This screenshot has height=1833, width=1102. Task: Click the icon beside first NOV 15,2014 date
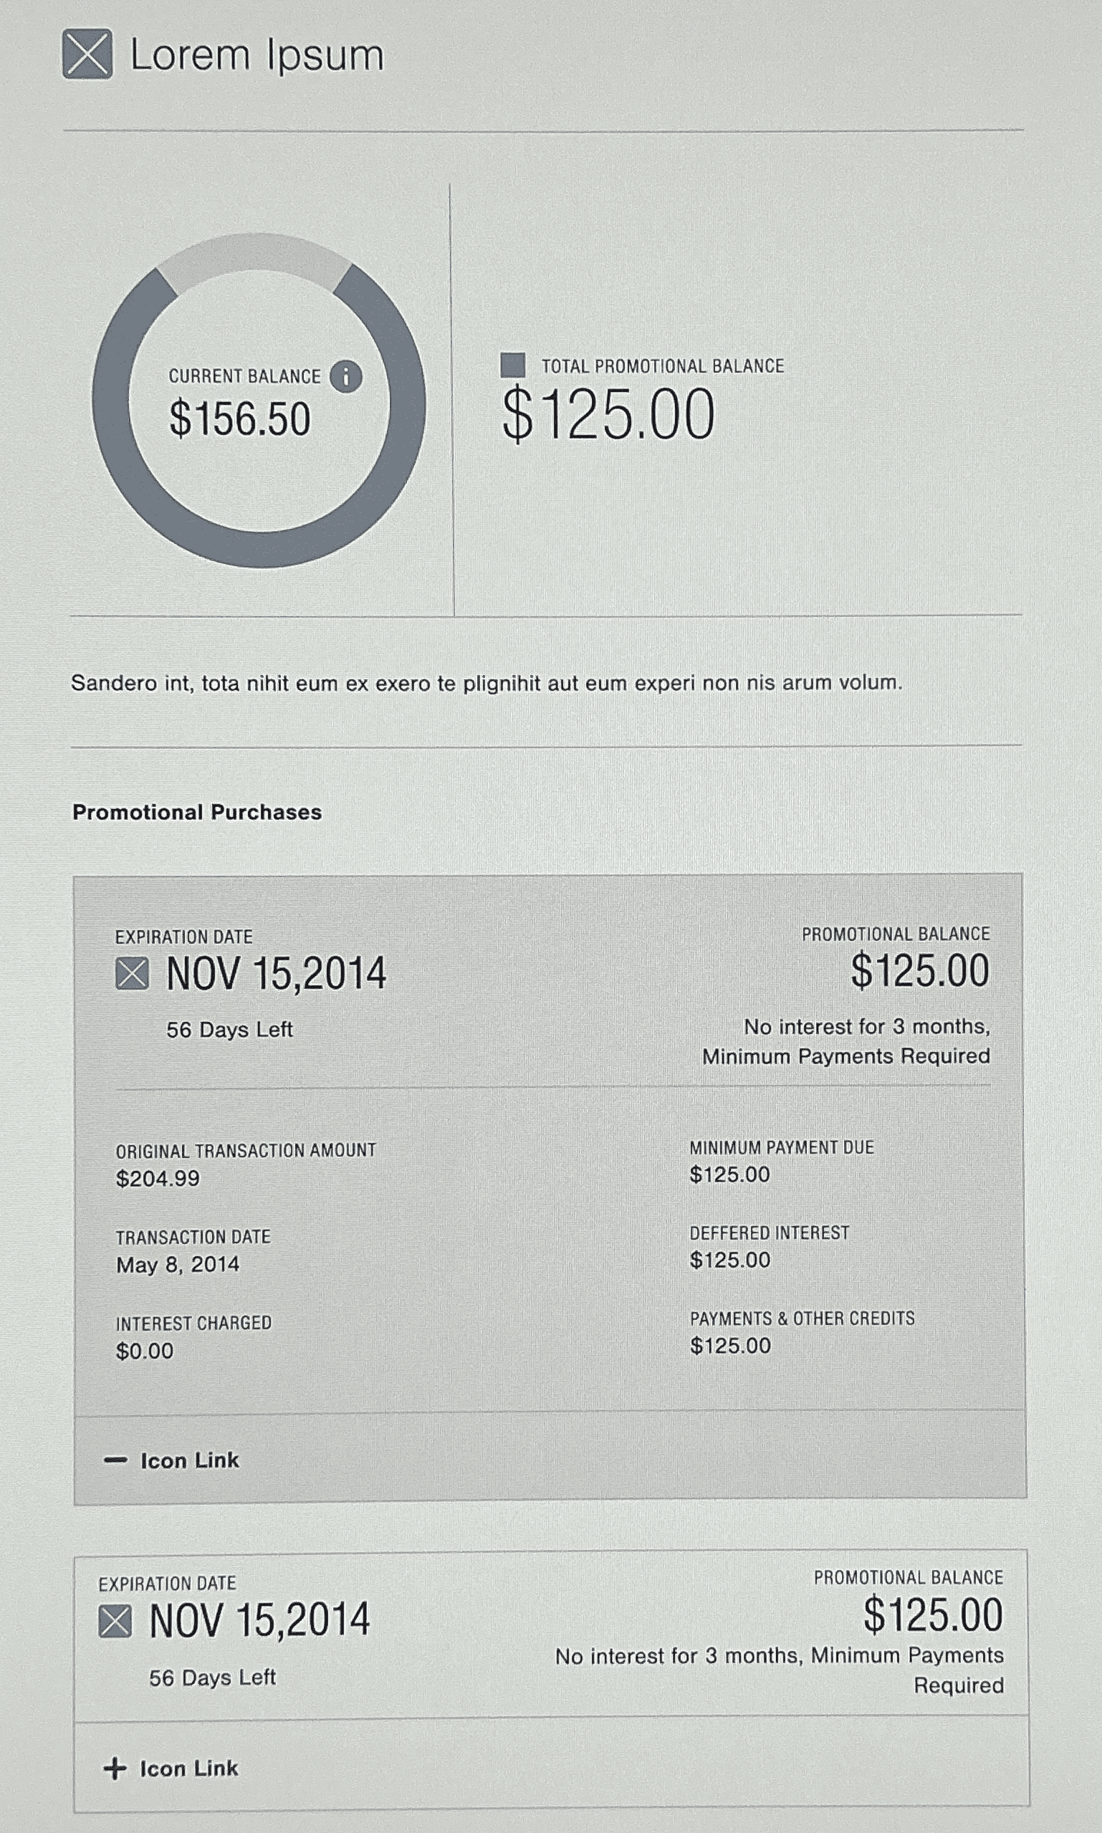pyautogui.click(x=132, y=973)
